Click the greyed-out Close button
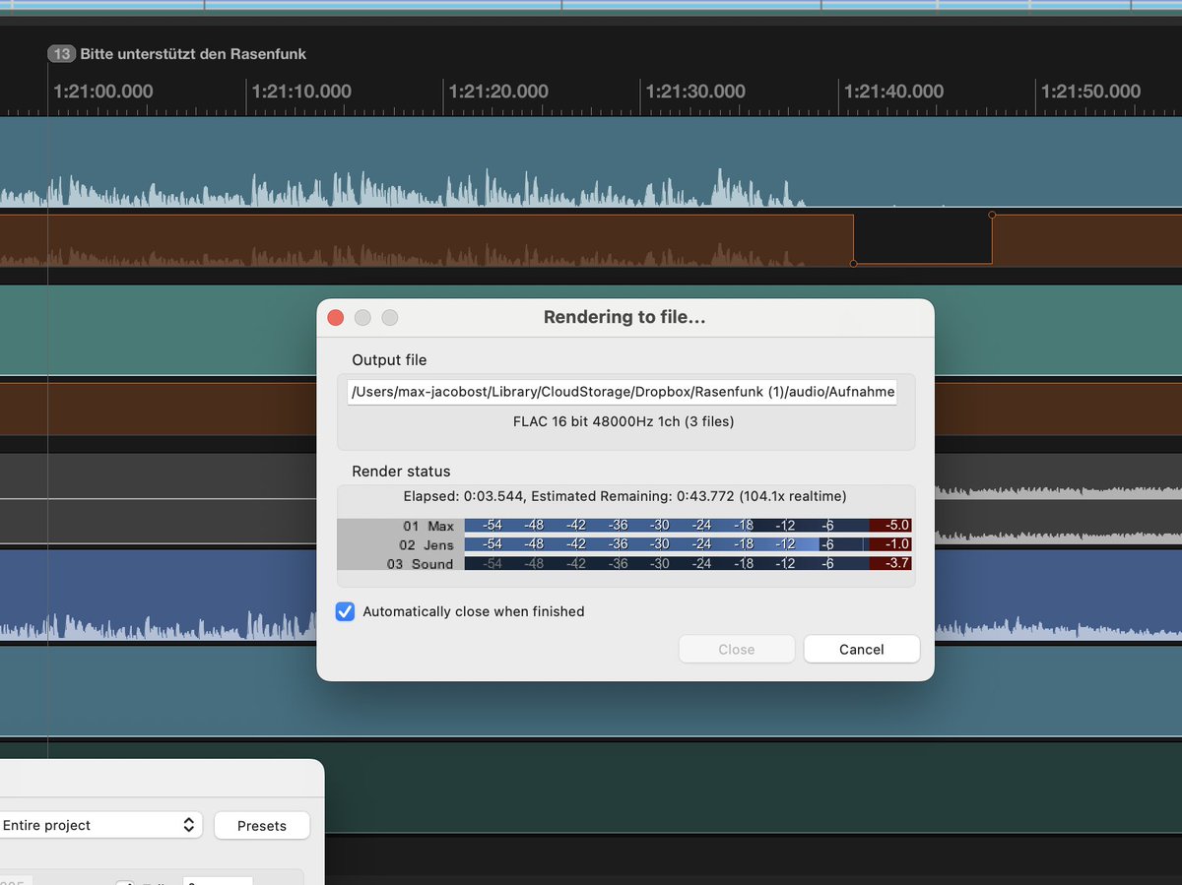 [x=737, y=650]
